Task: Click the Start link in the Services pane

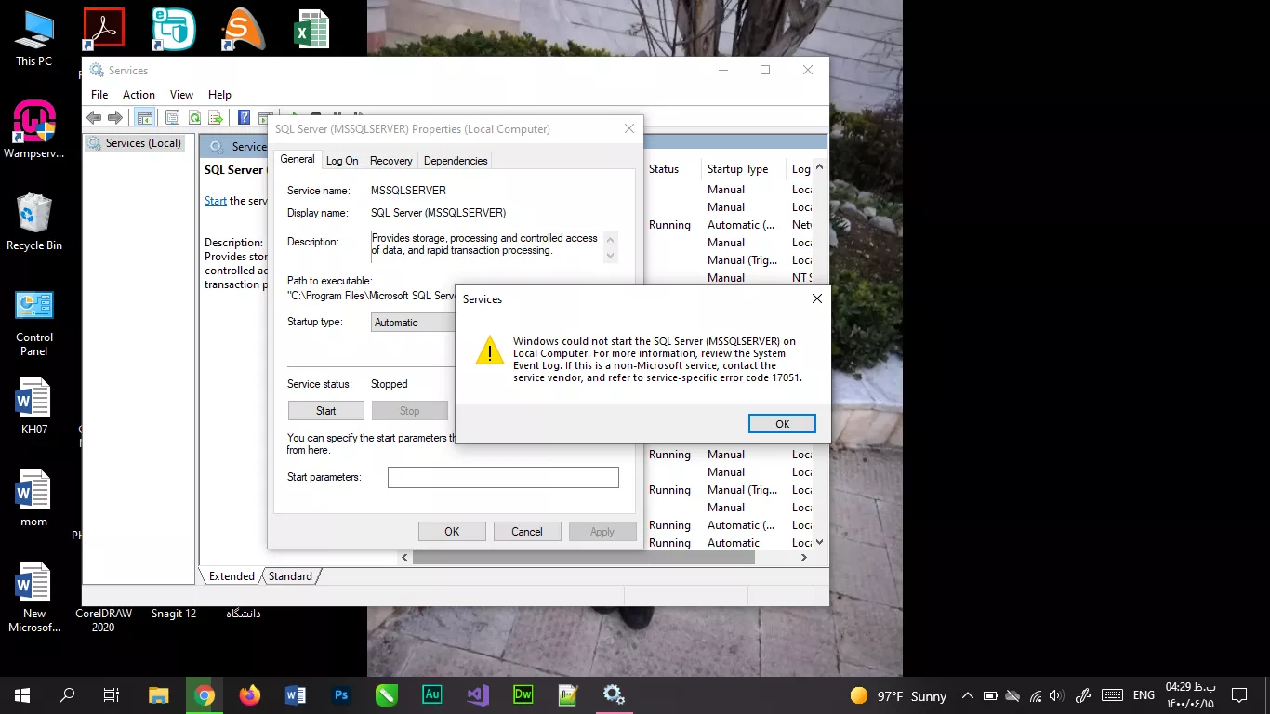Action: pos(216,201)
